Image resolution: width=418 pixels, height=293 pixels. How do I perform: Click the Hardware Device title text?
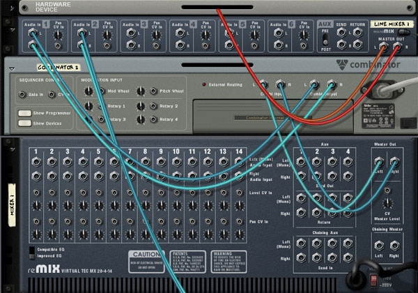pos(53,7)
